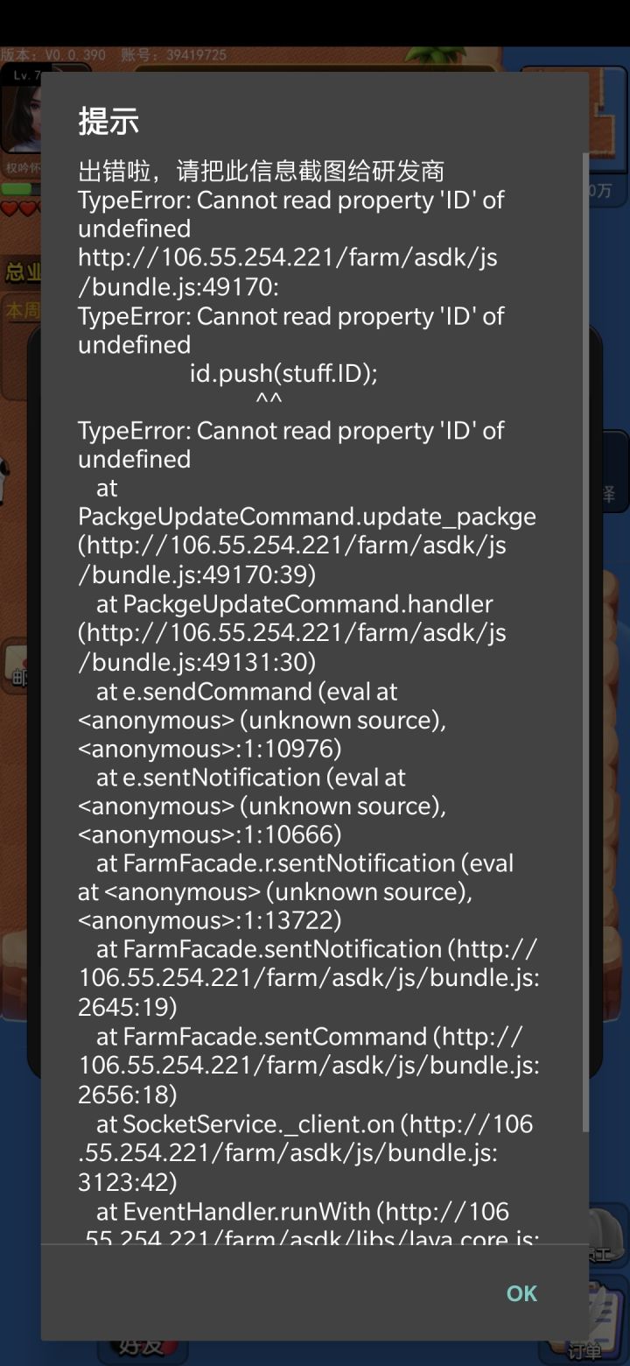Image resolution: width=630 pixels, height=1366 pixels.
Task: Dismiss the error dialog with OK
Action: click(x=521, y=1293)
